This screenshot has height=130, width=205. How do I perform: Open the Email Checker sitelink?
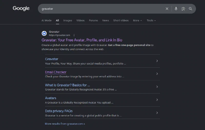[x=56, y=72]
